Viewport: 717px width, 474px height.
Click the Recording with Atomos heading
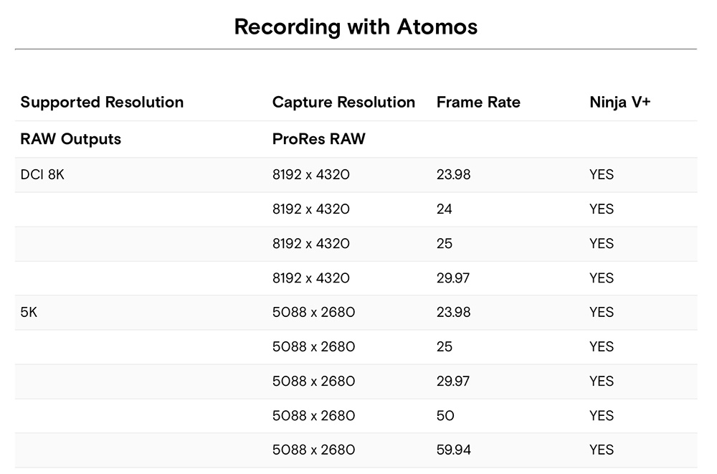(x=356, y=27)
